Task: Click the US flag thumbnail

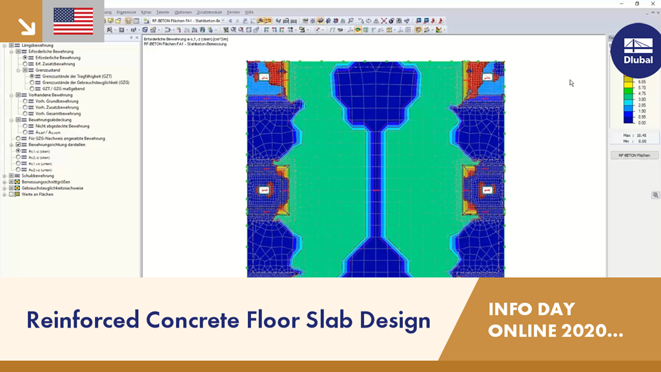Action: point(74,21)
